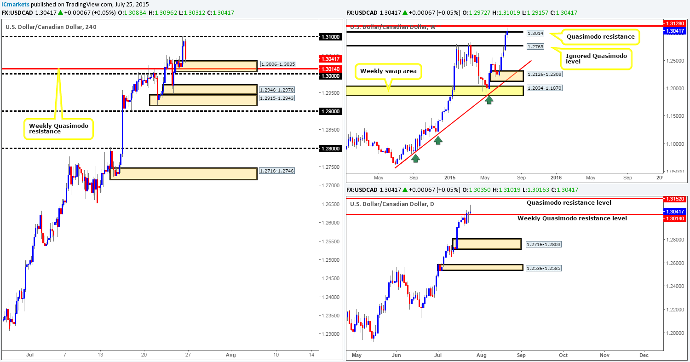Click the 1.29000 black price tag
The image size is (690, 362).
pyautogui.click(x=329, y=111)
